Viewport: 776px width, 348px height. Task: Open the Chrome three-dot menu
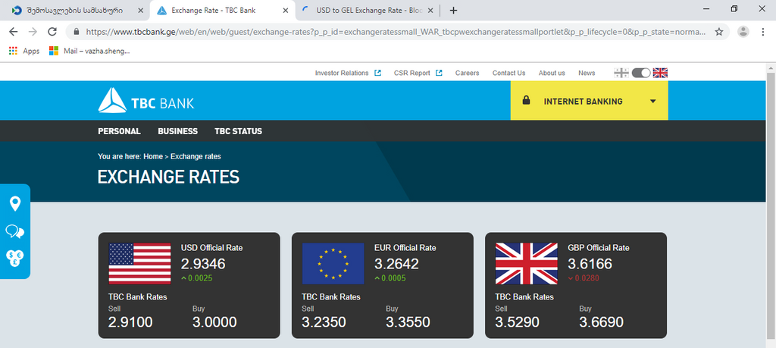coord(762,32)
